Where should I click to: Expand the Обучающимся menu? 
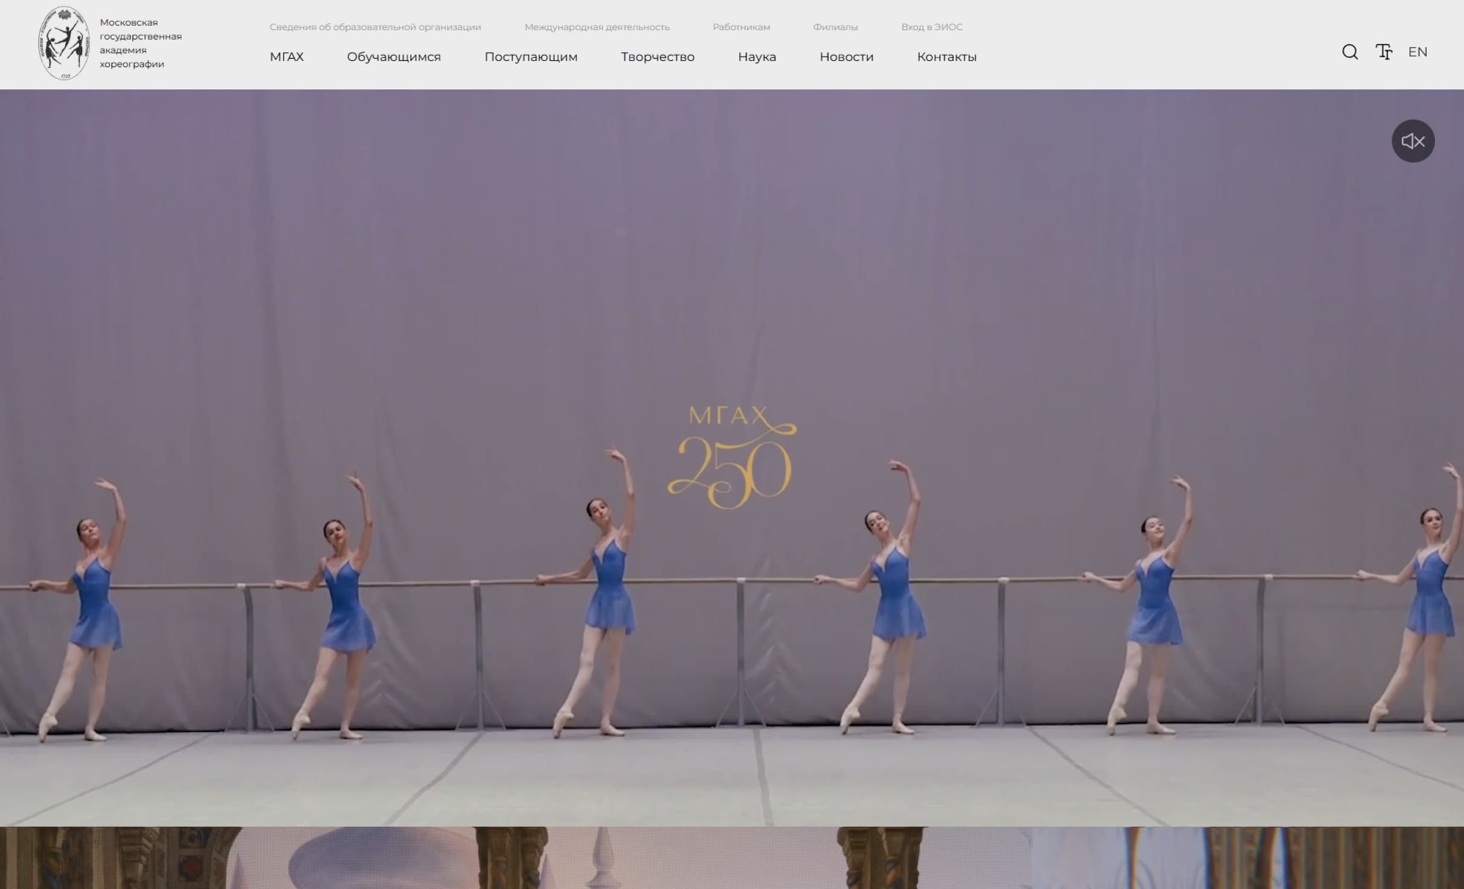[x=393, y=57]
